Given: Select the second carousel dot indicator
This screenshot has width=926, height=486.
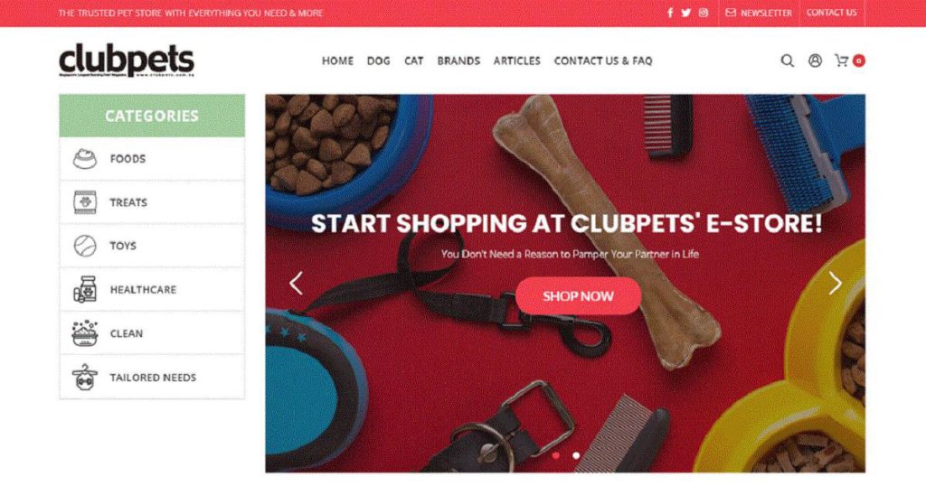Looking at the screenshot, I should coord(576,455).
